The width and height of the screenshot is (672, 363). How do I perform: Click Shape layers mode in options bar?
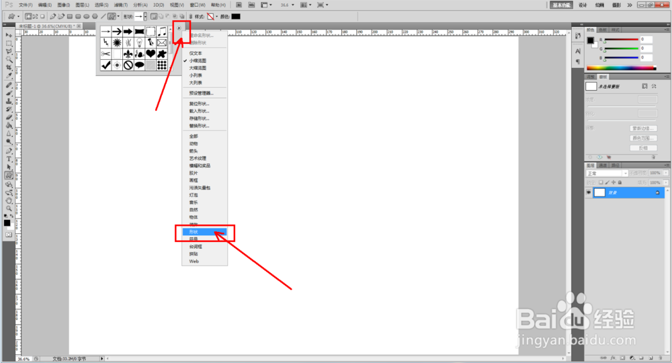[28, 16]
